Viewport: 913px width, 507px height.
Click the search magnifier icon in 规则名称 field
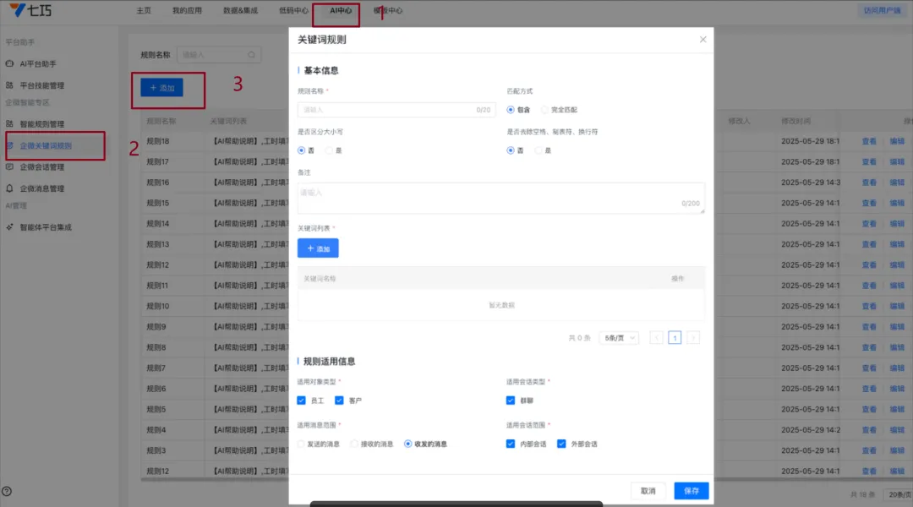coord(252,55)
